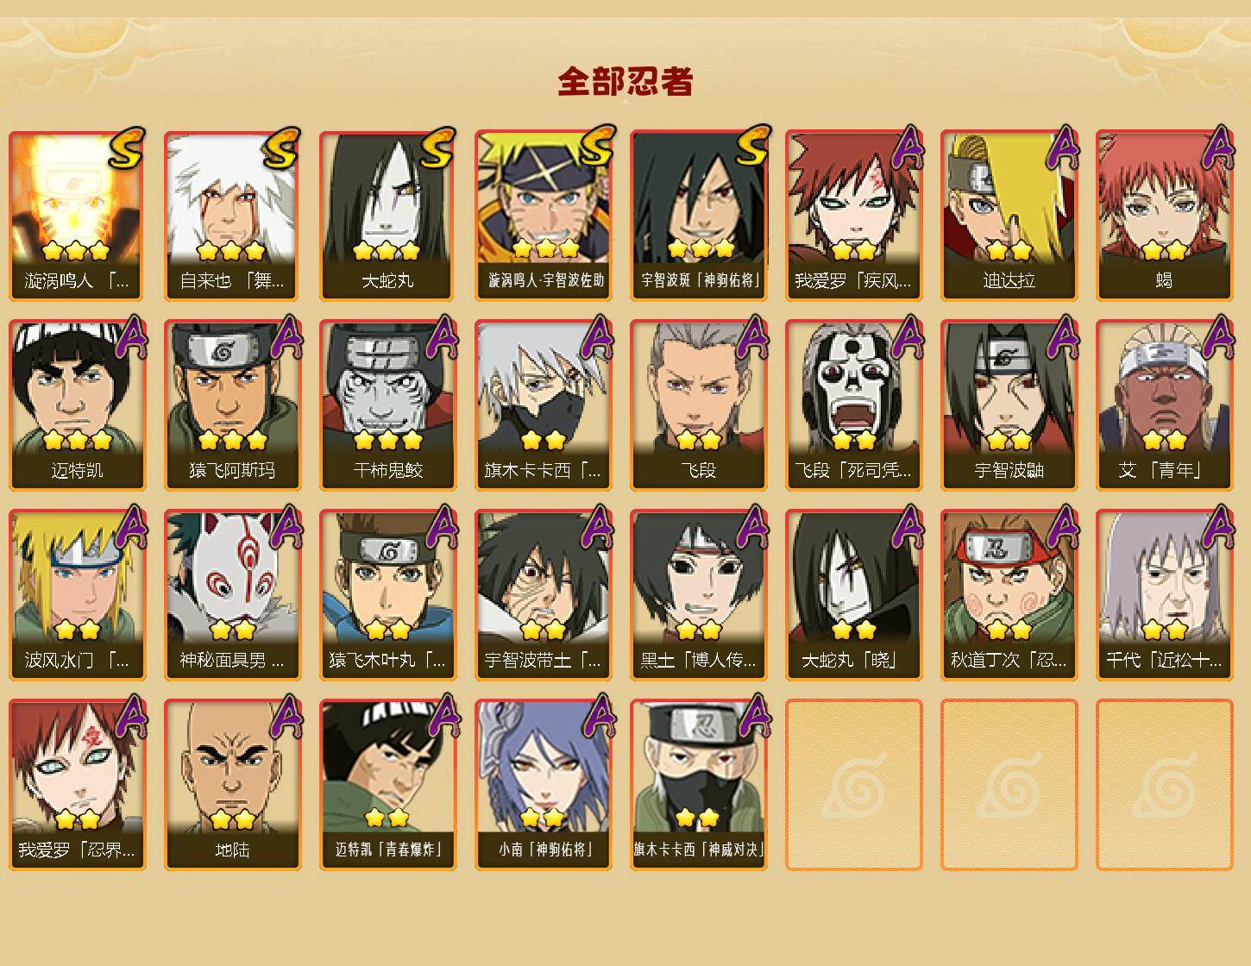Click the 全部忍者 heading
Screen dimensions: 1251x966
click(x=625, y=82)
